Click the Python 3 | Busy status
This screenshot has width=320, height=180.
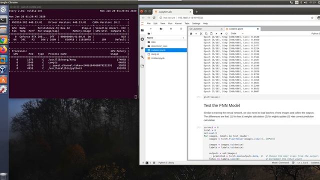point(166,163)
